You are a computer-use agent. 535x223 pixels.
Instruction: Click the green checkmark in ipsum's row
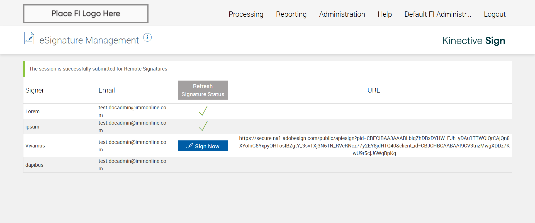[x=203, y=126]
